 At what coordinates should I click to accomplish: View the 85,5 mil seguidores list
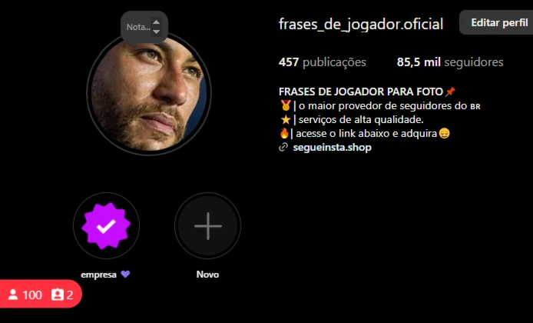point(450,62)
